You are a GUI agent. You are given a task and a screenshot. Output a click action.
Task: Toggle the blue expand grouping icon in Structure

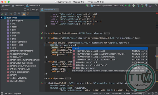click(x=15, y=14)
